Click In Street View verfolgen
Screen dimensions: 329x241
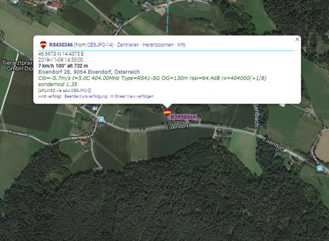point(132,96)
